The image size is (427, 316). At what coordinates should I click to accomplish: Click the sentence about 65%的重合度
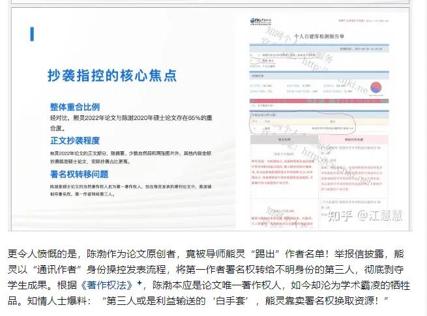[x=131, y=122]
